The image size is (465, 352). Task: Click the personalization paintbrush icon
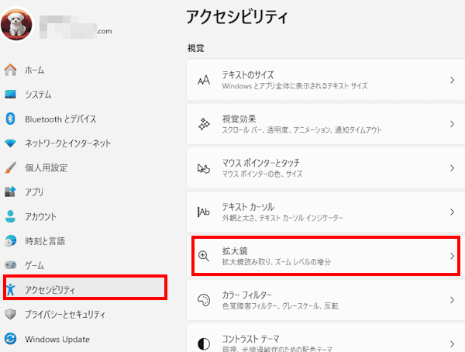pos(10,167)
